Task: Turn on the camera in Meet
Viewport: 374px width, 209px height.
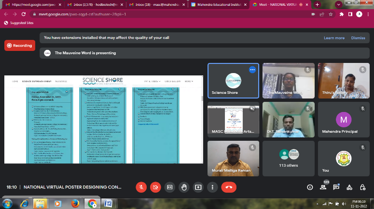Action: (155, 187)
